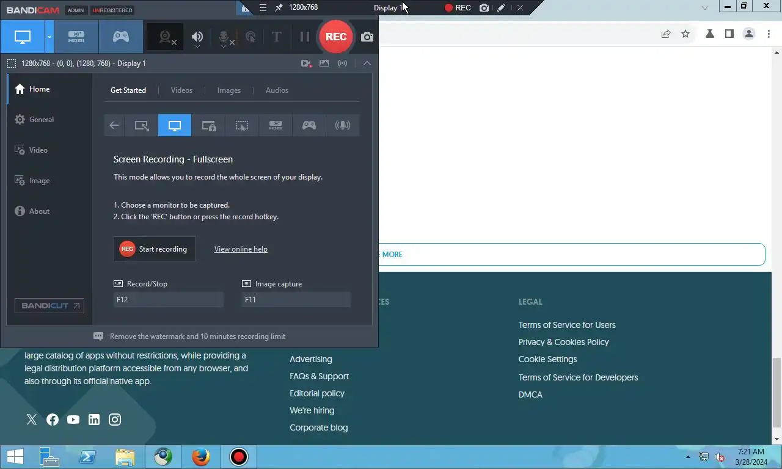Switch to HDMI device recording mode in top toolbar
This screenshot has height=469, width=782.
(76, 37)
